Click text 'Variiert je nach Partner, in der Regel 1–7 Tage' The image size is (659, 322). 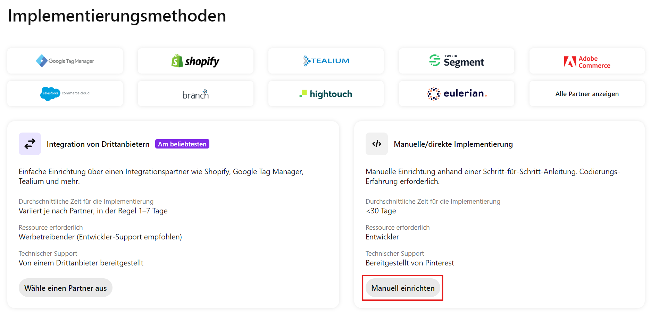tap(93, 211)
